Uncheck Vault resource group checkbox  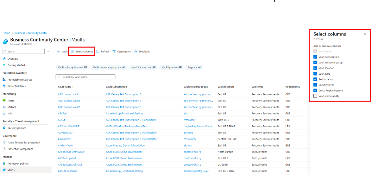click(x=315, y=62)
